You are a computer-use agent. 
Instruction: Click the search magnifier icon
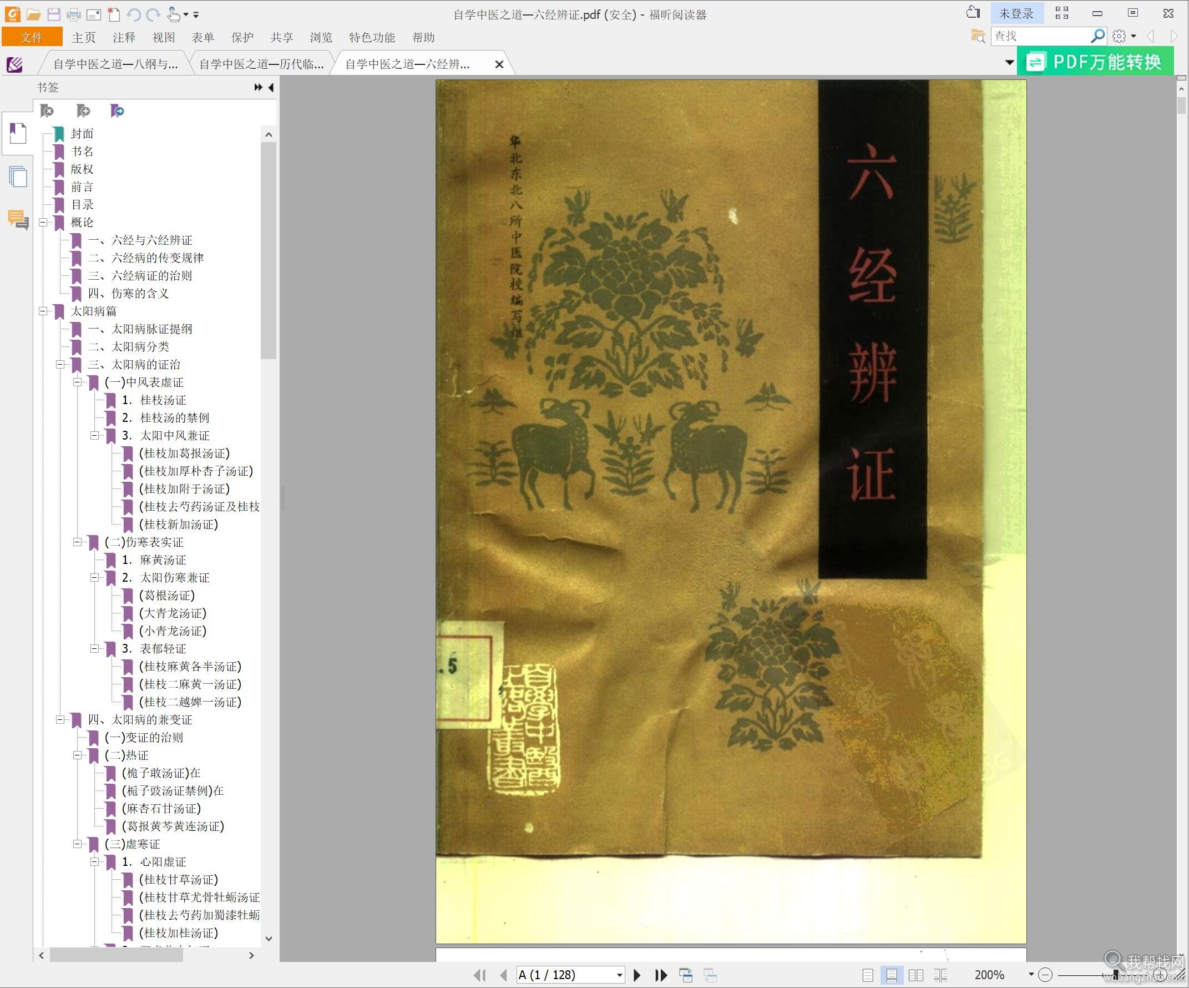pyautogui.click(x=1098, y=36)
